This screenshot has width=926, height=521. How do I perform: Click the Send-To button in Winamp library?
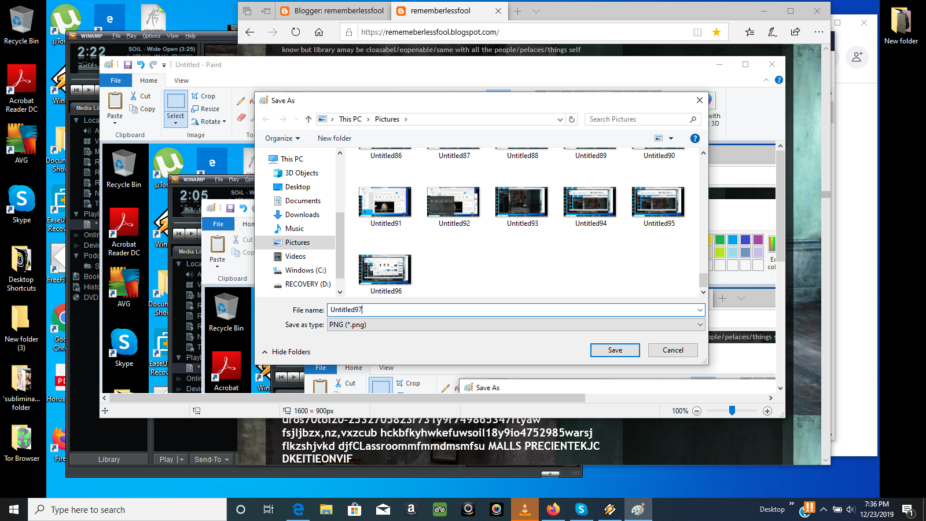pos(212,459)
